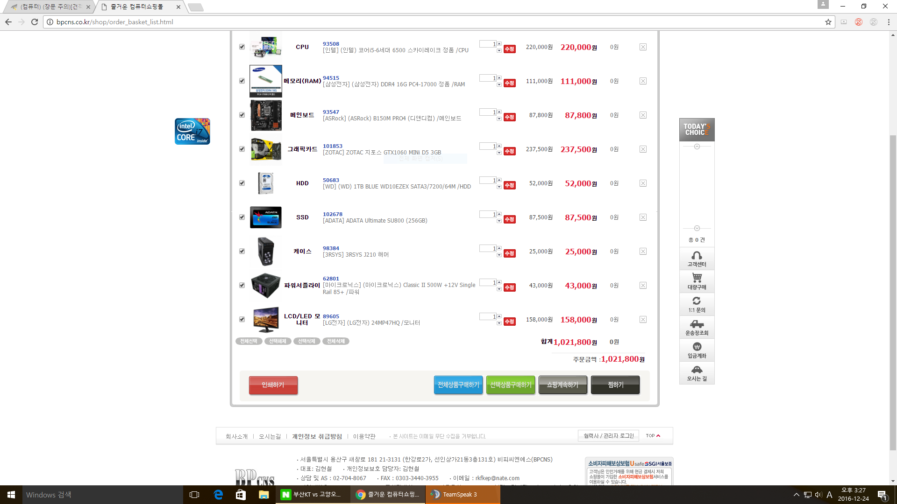The width and height of the screenshot is (897, 504).
Task: Click the red 인쇄하기 print button
Action: coord(273,385)
